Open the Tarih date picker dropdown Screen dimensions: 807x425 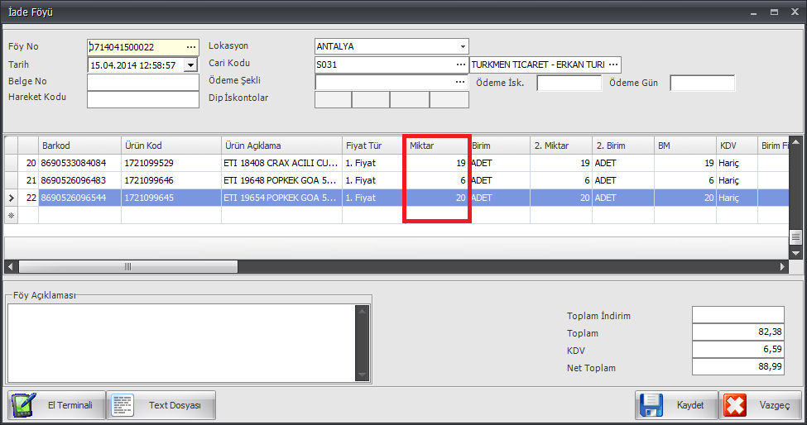point(191,64)
